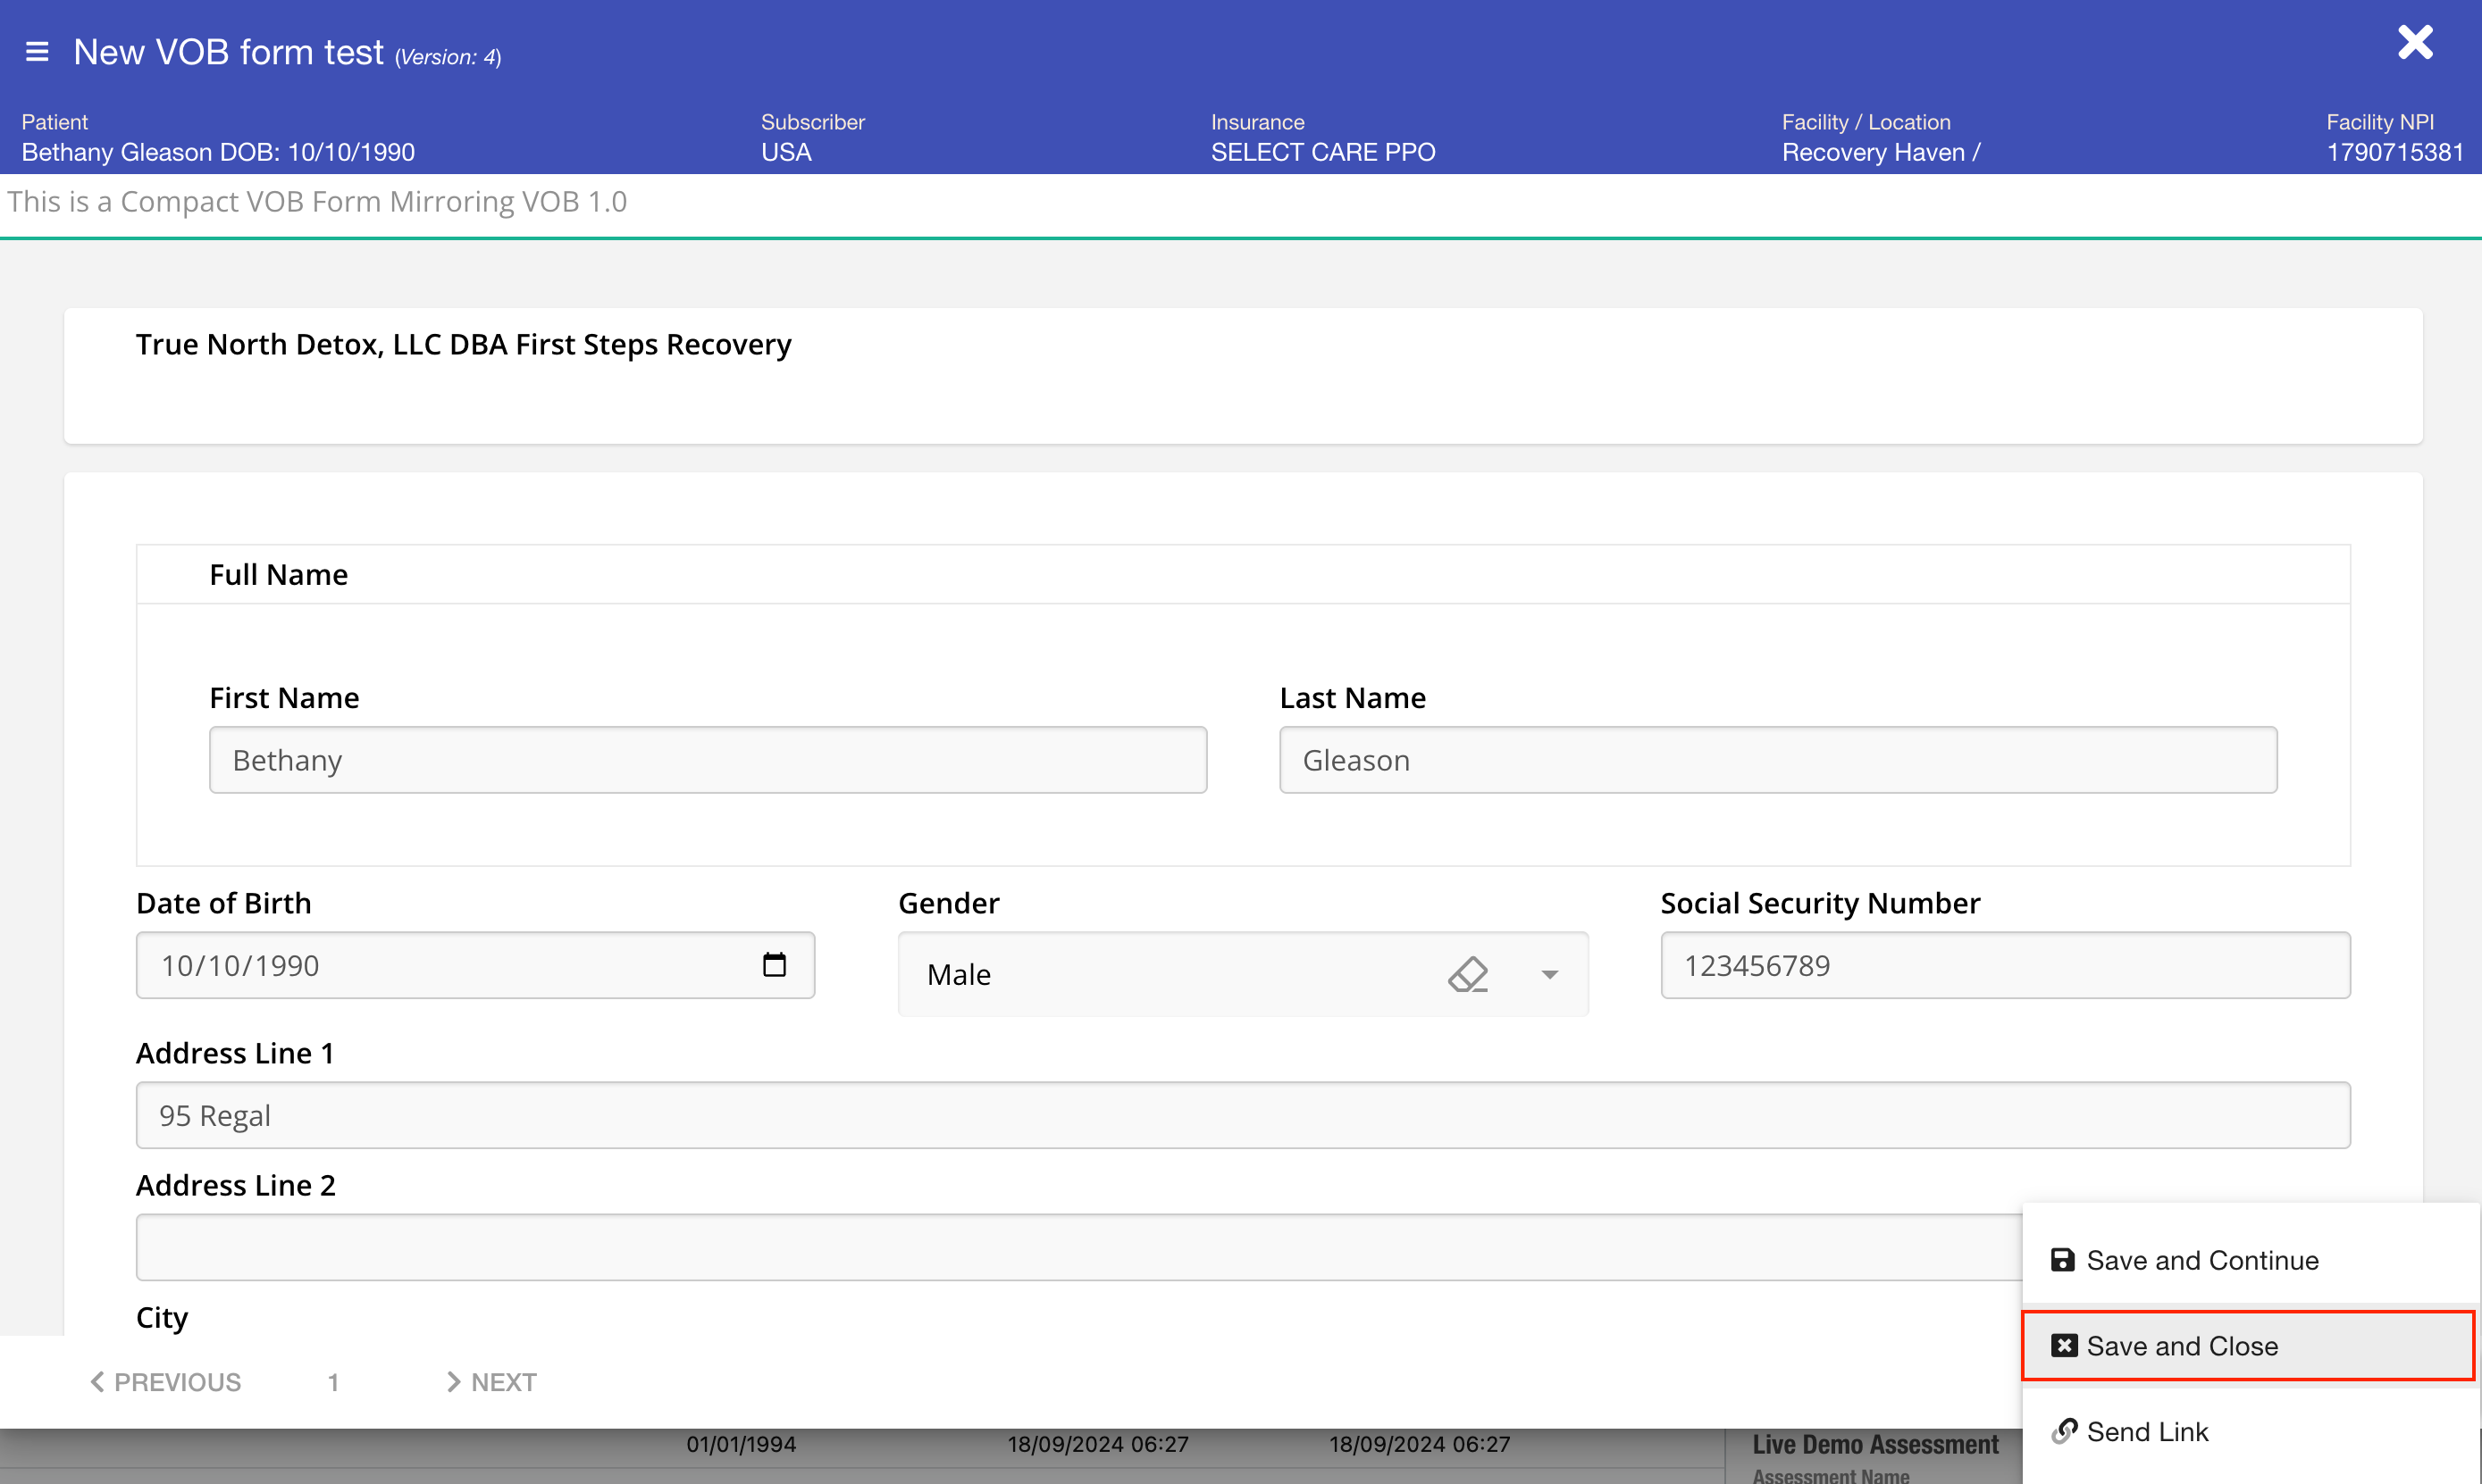
Task: Close the VOB form with X
Action: pos(2414,43)
